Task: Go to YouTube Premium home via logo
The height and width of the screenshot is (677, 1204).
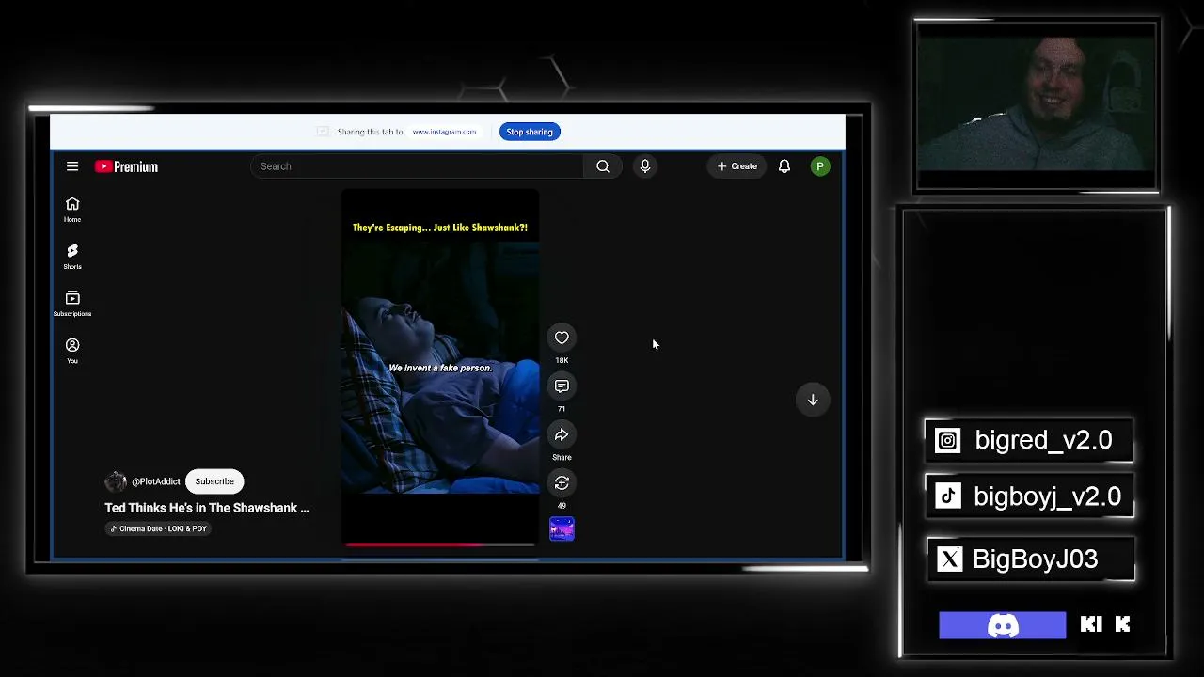Action: point(126,166)
